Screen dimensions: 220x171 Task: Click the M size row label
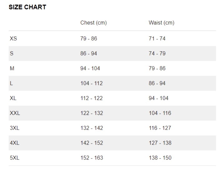pos(12,68)
